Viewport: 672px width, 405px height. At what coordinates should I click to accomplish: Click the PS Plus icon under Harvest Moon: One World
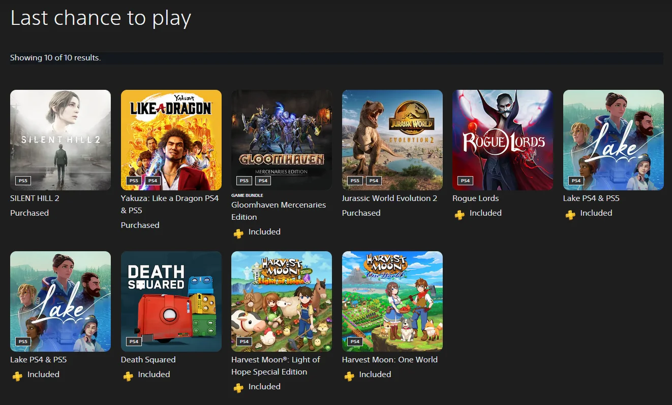coord(349,376)
